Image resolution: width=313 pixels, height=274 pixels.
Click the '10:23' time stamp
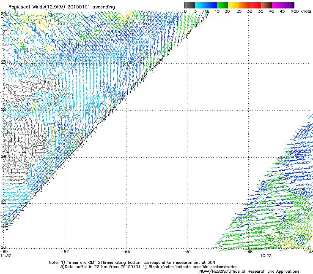[266, 256]
